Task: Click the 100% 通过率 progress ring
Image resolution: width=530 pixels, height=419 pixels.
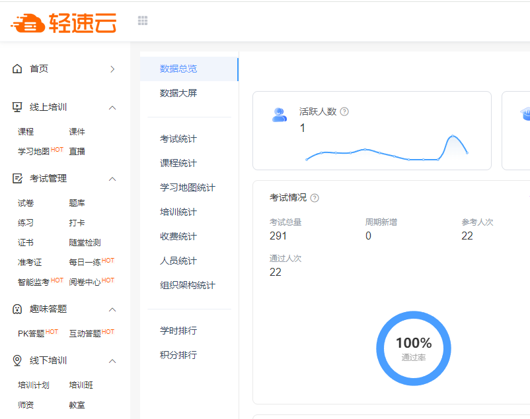Action: point(413,348)
